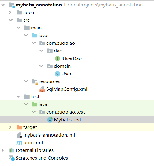Screen dimensions: 154x166
Task: Click the orange target folder icon
Action: point(19,127)
